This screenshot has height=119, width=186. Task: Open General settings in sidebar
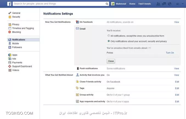pos(16,13)
